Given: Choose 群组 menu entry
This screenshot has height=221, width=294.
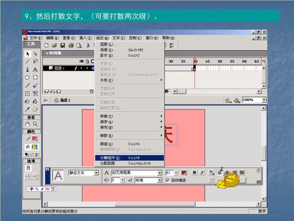Looking at the screenshot, I should pos(129,144).
